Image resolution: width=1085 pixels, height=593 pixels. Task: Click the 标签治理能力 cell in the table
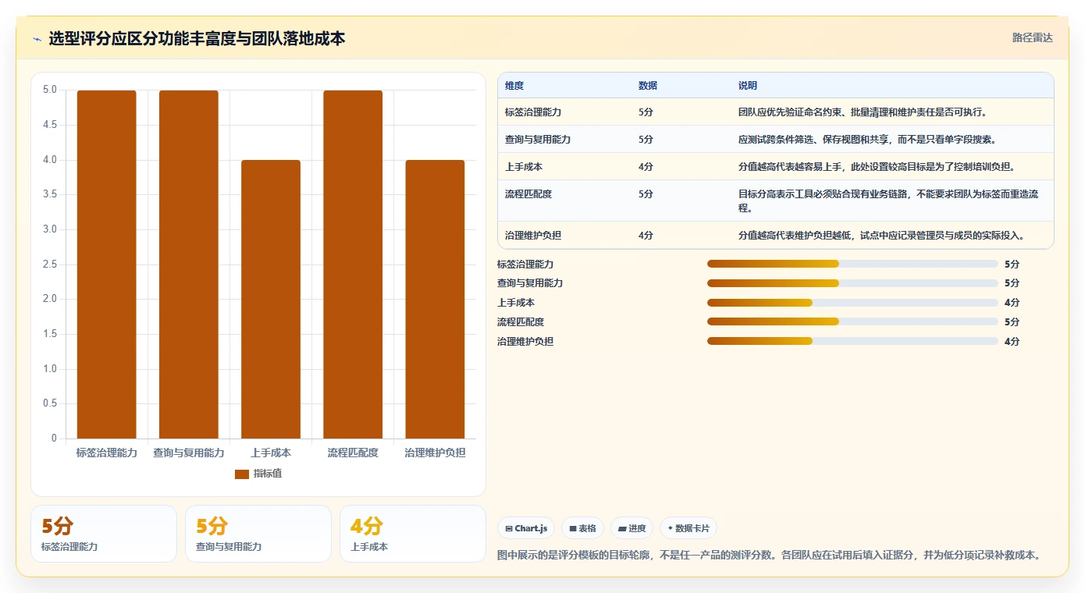(x=533, y=112)
